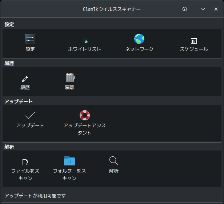Click the アップデートアシスタント text label
Viewport: 224px width, 204px height.
click(85, 129)
